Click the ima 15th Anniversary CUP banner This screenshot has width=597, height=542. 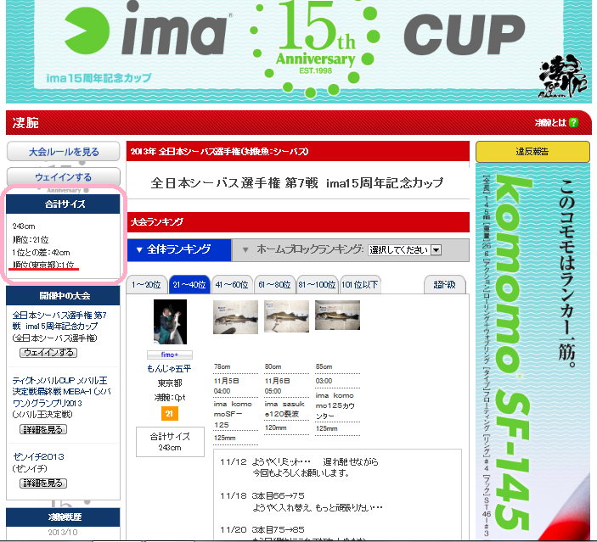coord(298,52)
